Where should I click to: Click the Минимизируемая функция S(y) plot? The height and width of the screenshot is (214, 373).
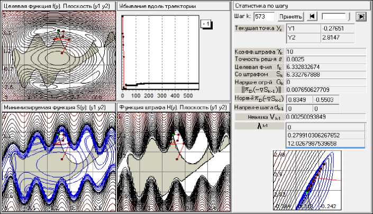[57, 159]
